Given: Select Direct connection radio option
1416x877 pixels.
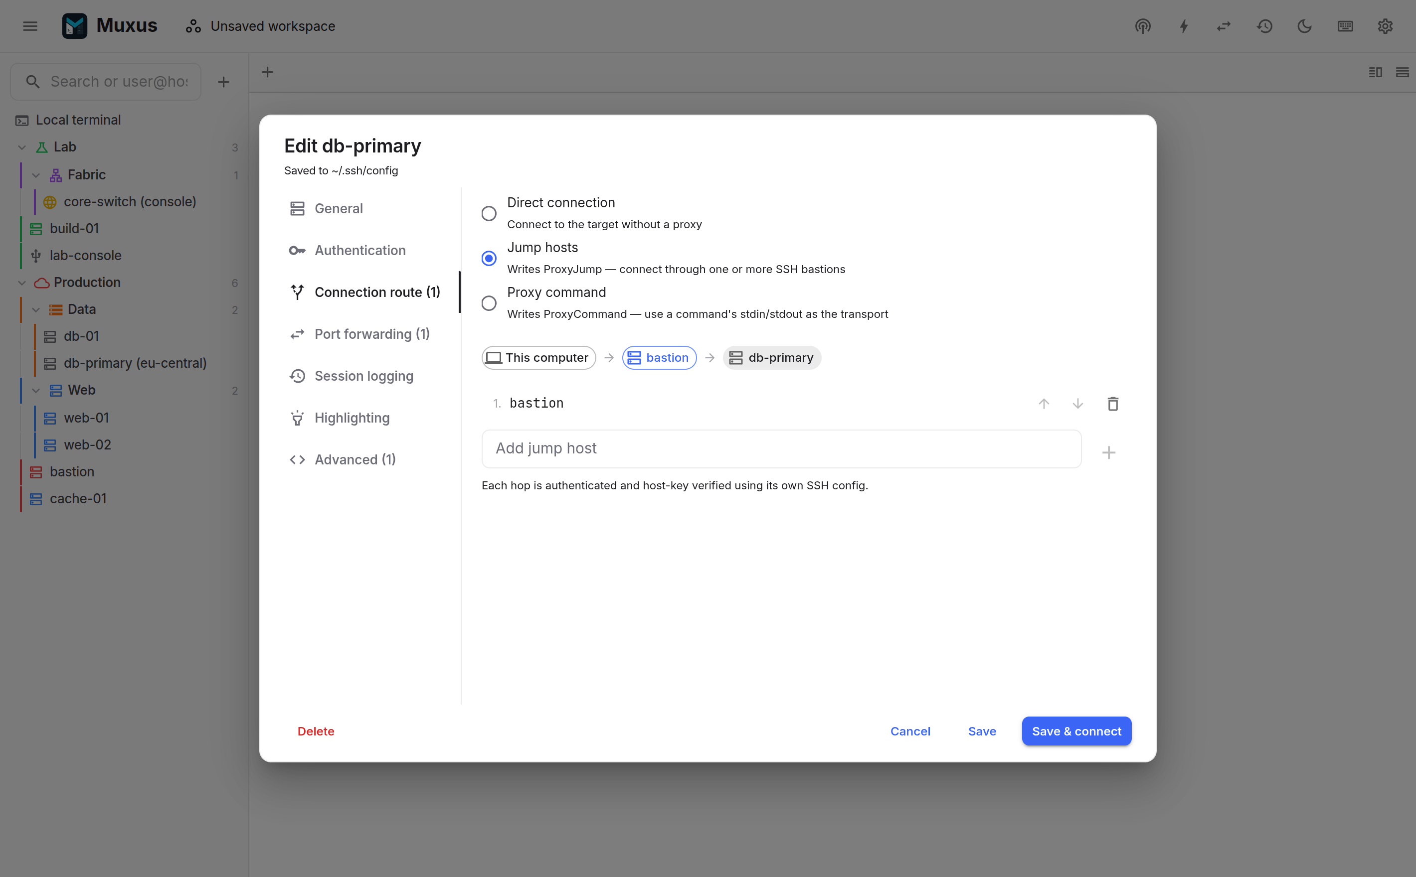Looking at the screenshot, I should click(x=489, y=213).
